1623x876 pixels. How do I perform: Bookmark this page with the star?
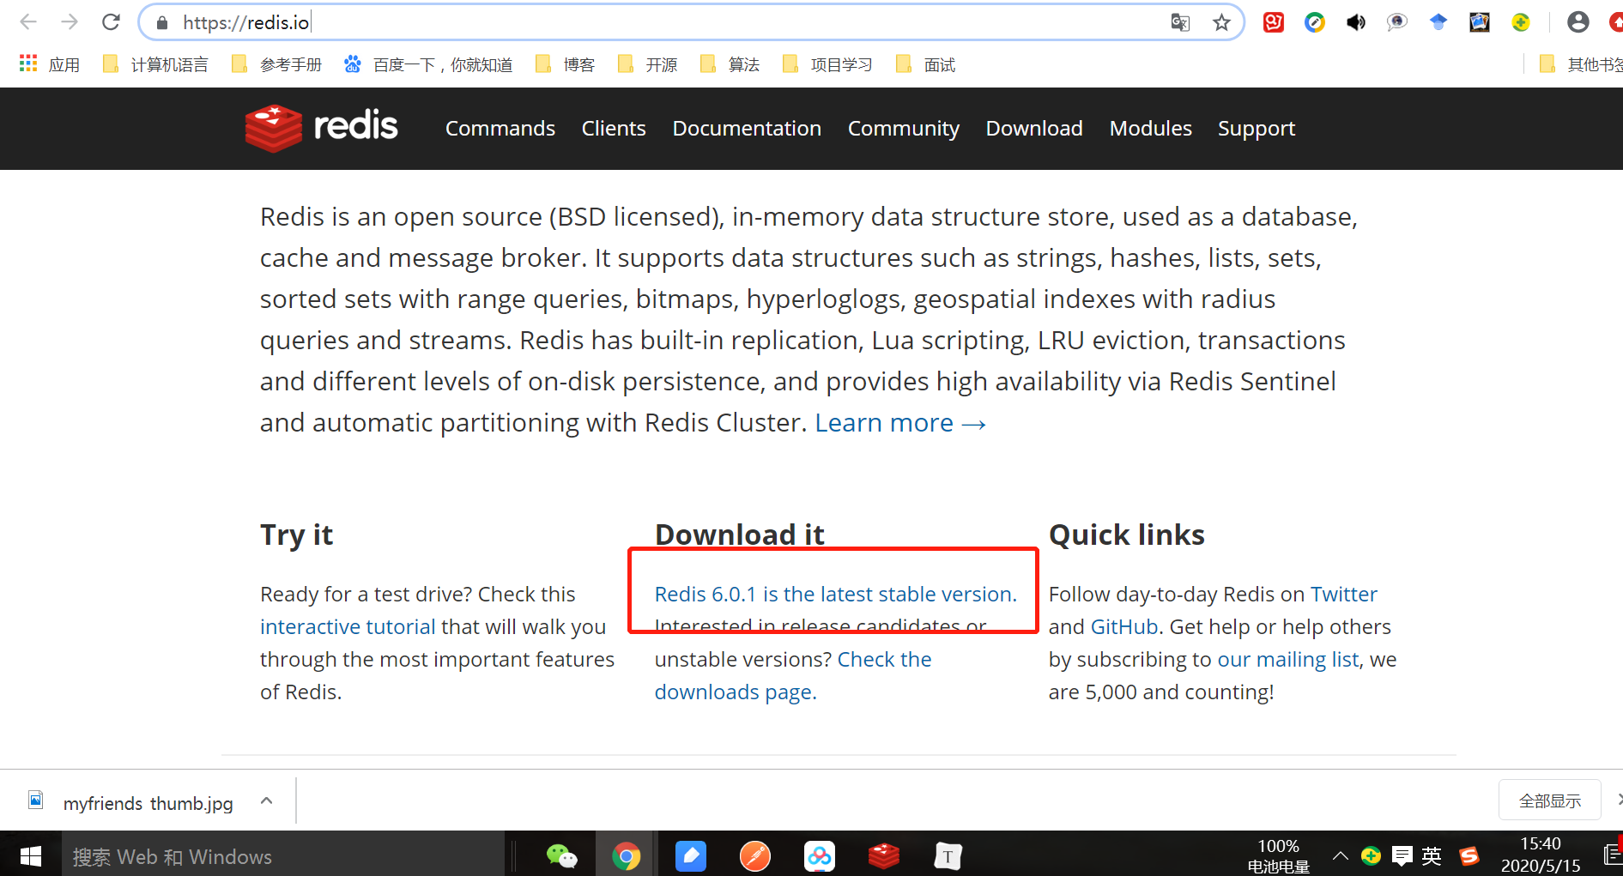tap(1221, 22)
